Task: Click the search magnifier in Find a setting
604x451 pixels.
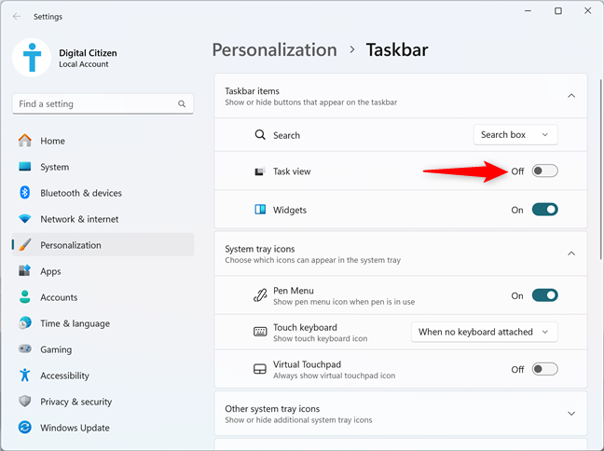Action: (182, 103)
